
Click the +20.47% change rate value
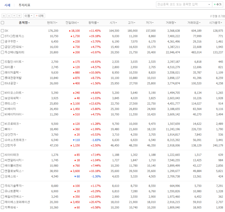pos(95,202)
